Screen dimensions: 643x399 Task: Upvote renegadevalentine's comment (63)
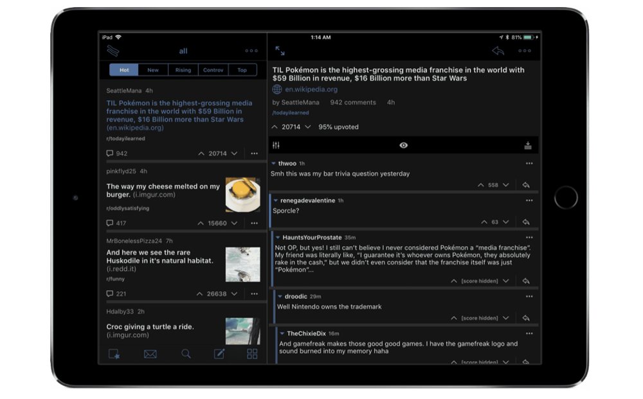click(484, 222)
